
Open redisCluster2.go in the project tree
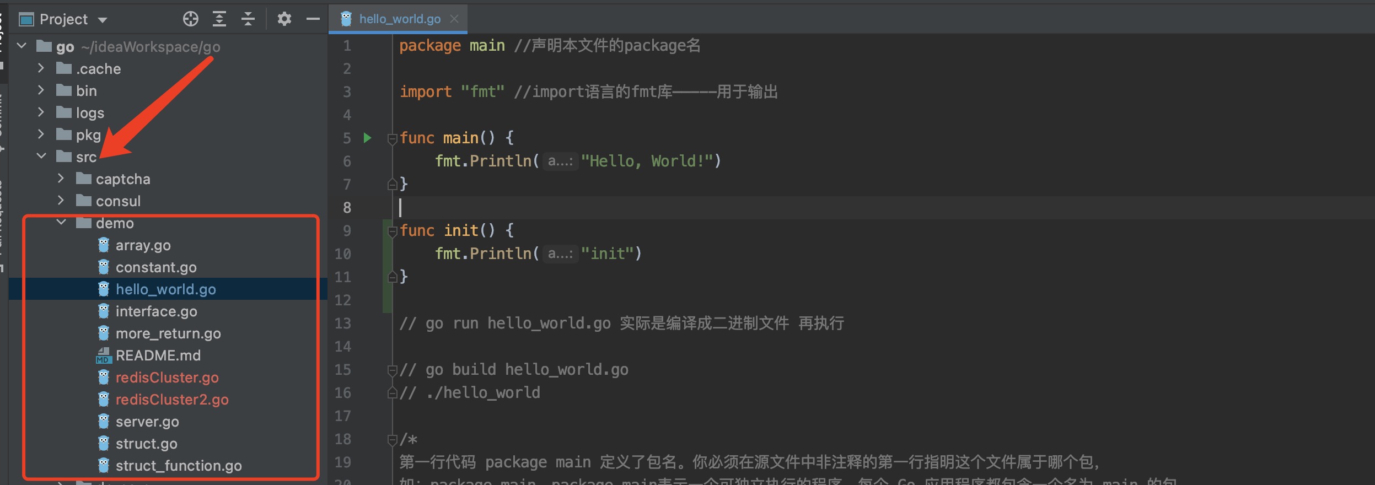[x=172, y=400]
